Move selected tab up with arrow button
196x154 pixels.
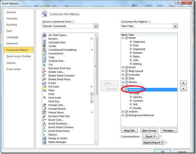(183, 83)
